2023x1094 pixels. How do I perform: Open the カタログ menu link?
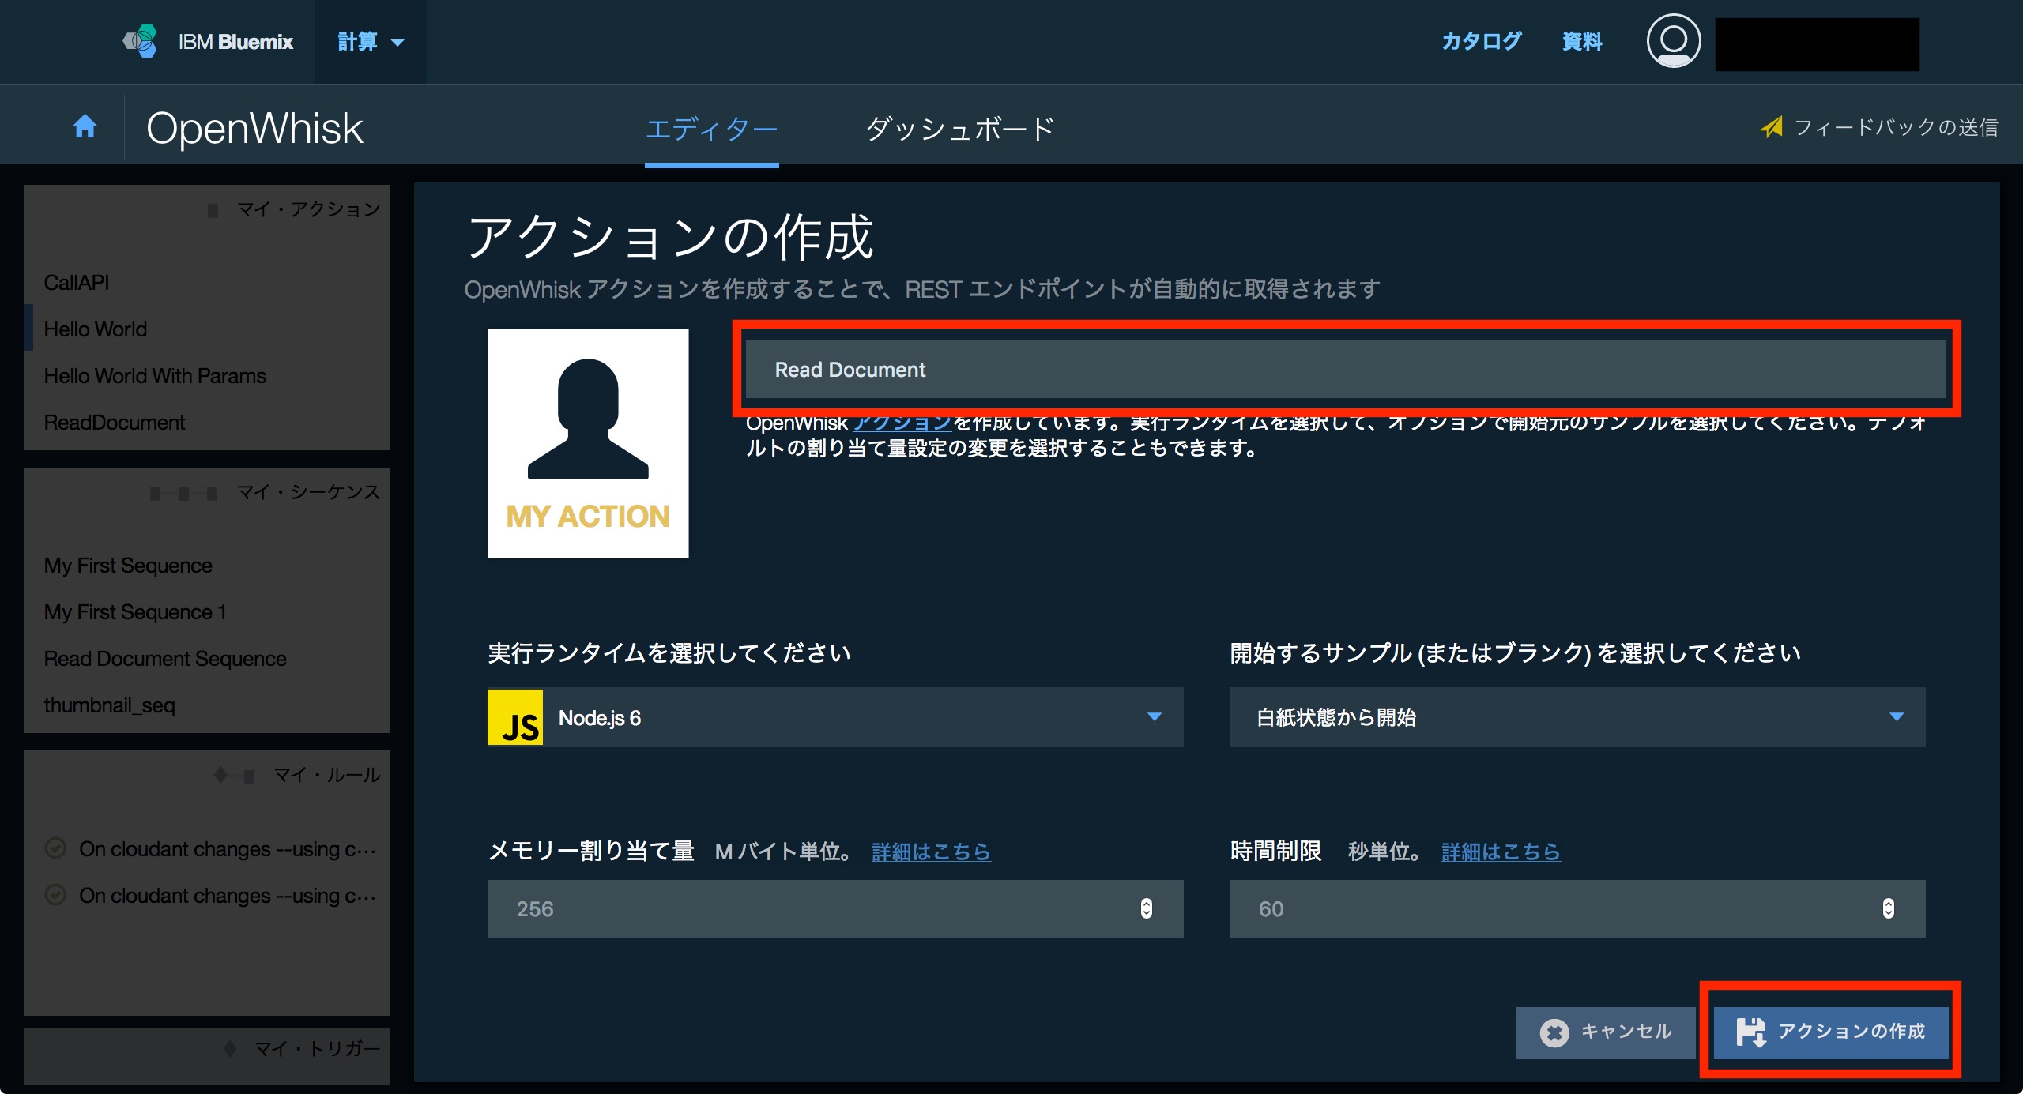[x=1481, y=41]
